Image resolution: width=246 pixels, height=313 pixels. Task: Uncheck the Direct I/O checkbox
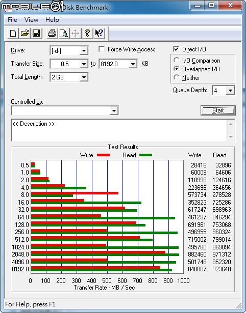tap(176, 49)
